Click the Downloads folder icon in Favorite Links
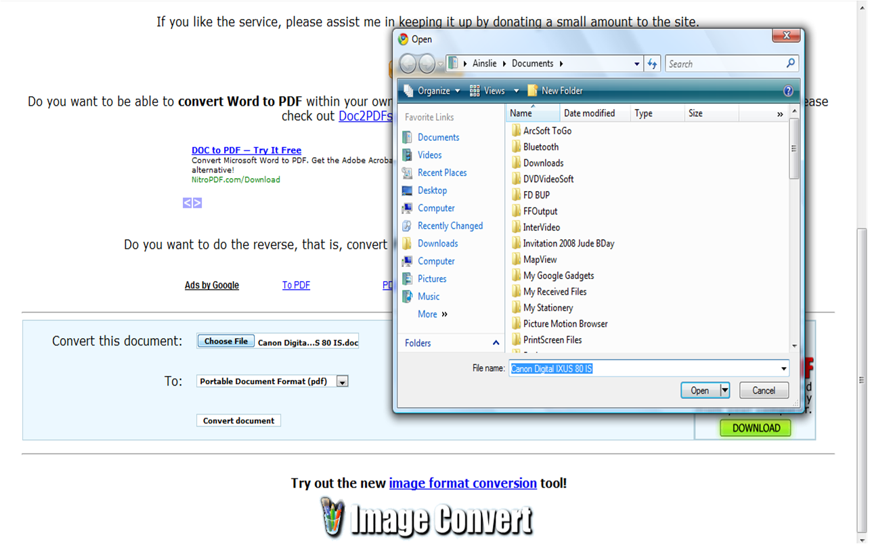 [407, 243]
